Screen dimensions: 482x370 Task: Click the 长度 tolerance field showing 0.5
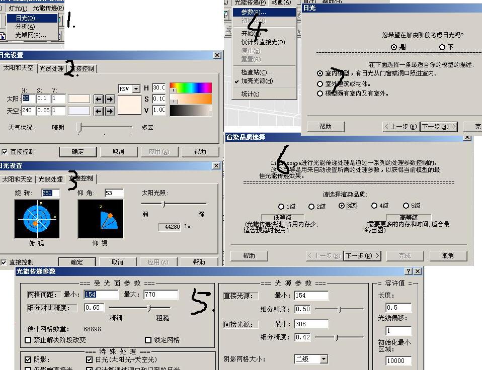pyautogui.click(x=398, y=307)
